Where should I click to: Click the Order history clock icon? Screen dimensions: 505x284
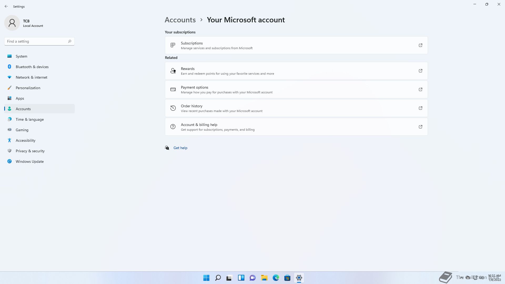tap(173, 108)
